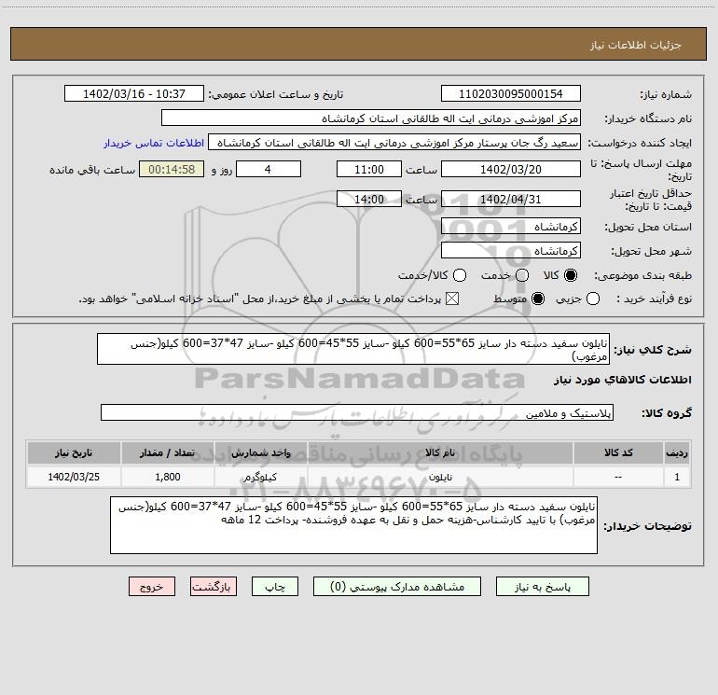Choose the متوسط purchase type radio
The width and height of the screenshot is (718, 695).
click(x=538, y=299)
